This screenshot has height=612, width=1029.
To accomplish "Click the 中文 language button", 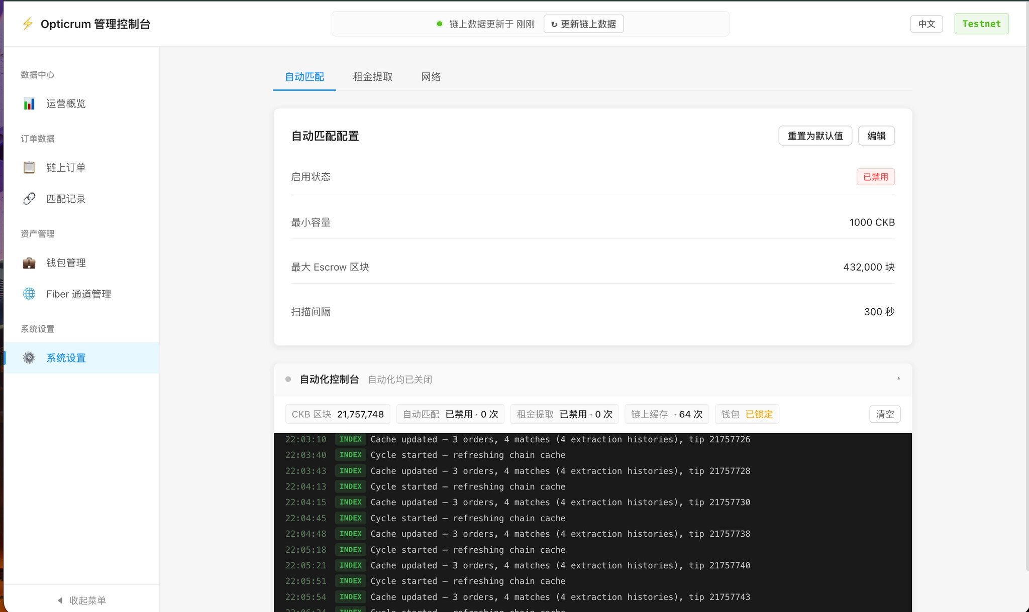I will click(x=927, y=24).
